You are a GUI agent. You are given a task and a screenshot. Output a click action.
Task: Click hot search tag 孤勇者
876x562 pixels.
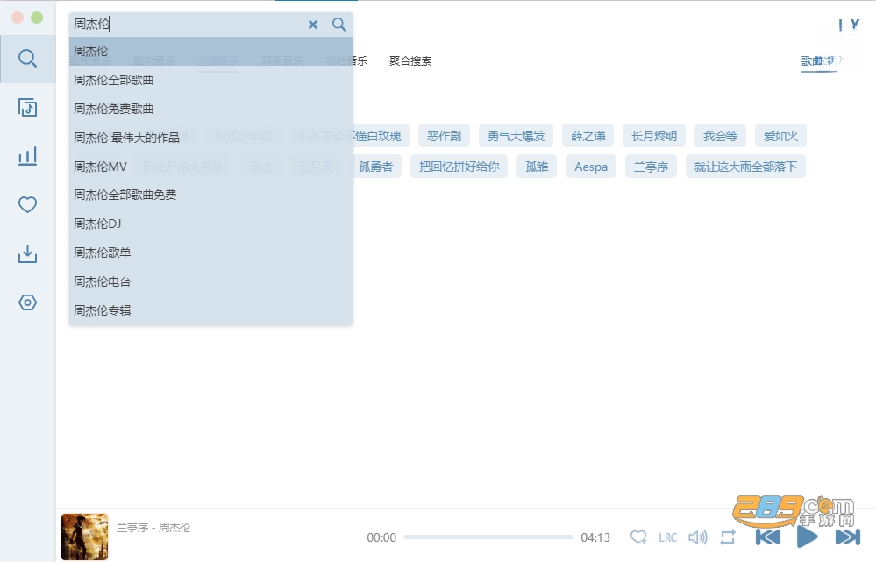376,167
